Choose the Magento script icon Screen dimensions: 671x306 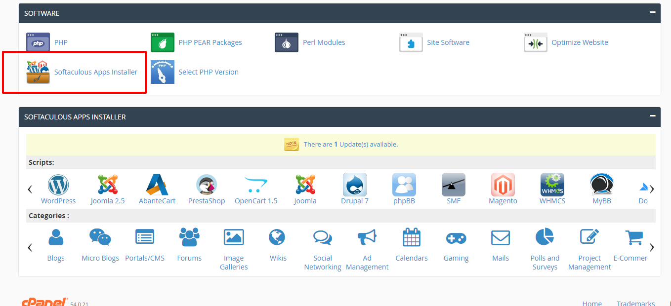(503, 185)
